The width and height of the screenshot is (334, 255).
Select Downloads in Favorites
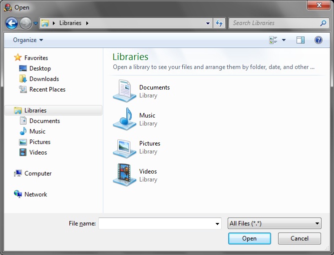pyautogui.click(x=44, y=79)
